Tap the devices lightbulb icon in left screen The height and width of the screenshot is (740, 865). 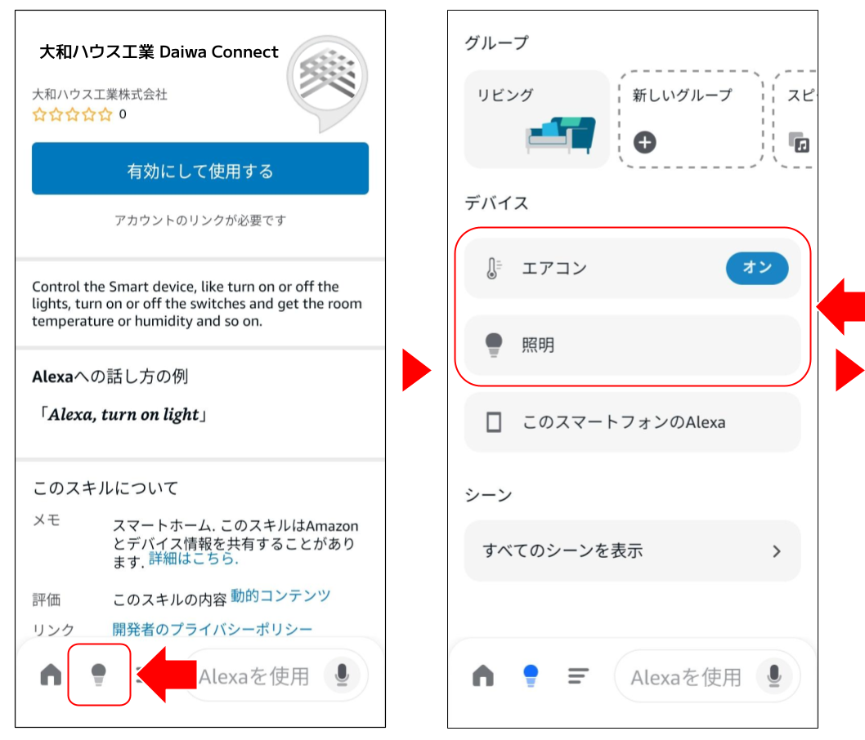pos(99,675)
